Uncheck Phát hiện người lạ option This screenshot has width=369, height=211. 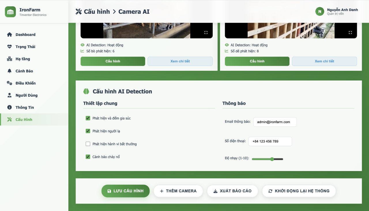tap(88, 131)
